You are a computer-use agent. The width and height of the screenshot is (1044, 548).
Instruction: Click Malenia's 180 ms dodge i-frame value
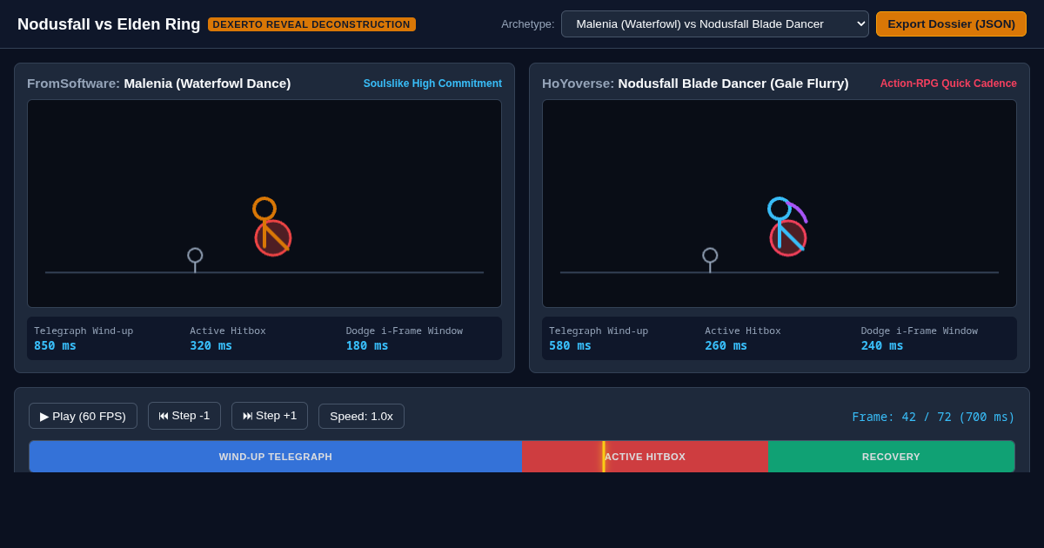tap(367, 345)
